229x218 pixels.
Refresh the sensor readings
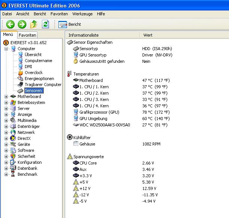point(45,24)
